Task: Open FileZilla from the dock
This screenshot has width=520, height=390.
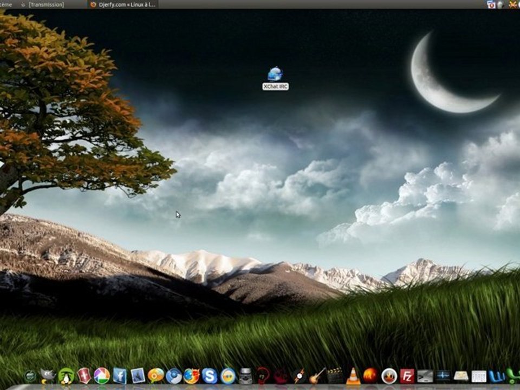Action: (406, 375)
